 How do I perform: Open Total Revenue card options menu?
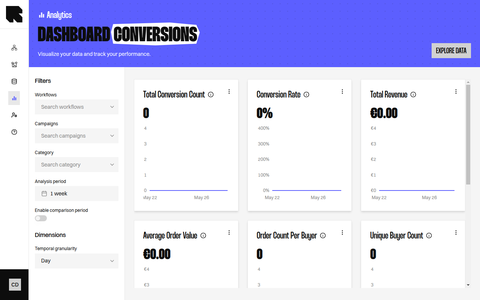point(456,91)
